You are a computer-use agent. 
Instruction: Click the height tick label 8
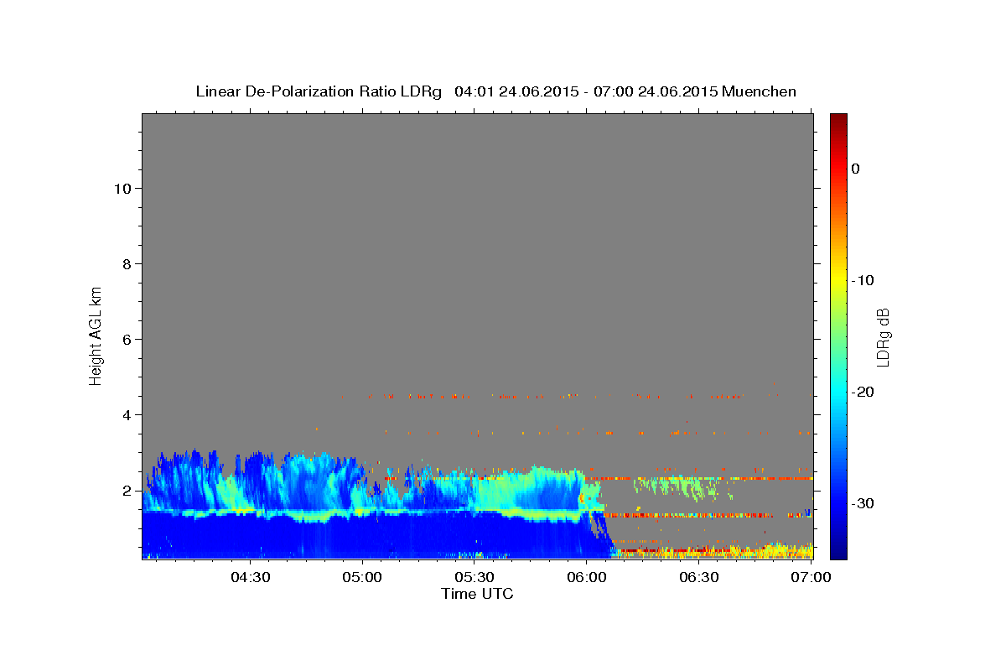127,263
